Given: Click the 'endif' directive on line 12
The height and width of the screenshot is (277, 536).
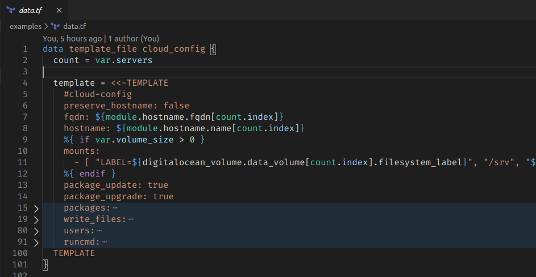Looking at the screenshot, I should 93,174.
